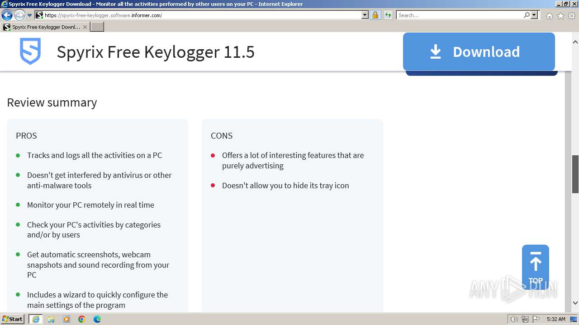Click the address bar URL field
The width and height of the screenshot is (579, 325).
click(202, 15)
